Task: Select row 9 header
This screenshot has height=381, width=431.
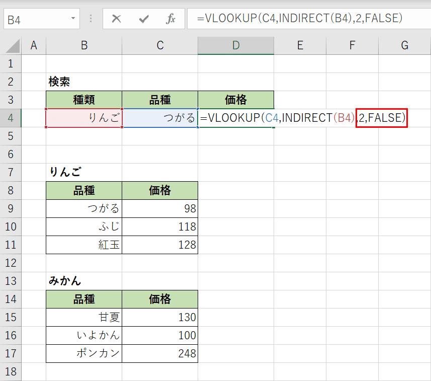Action: pos(11,208)
